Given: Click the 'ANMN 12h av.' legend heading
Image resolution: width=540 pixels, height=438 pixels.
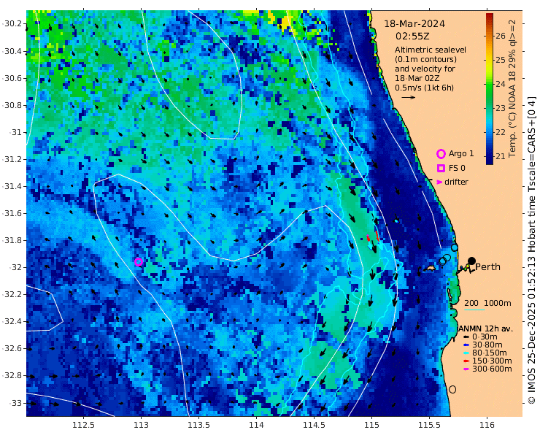Looking at the screenshot, I should click(485, 328).
